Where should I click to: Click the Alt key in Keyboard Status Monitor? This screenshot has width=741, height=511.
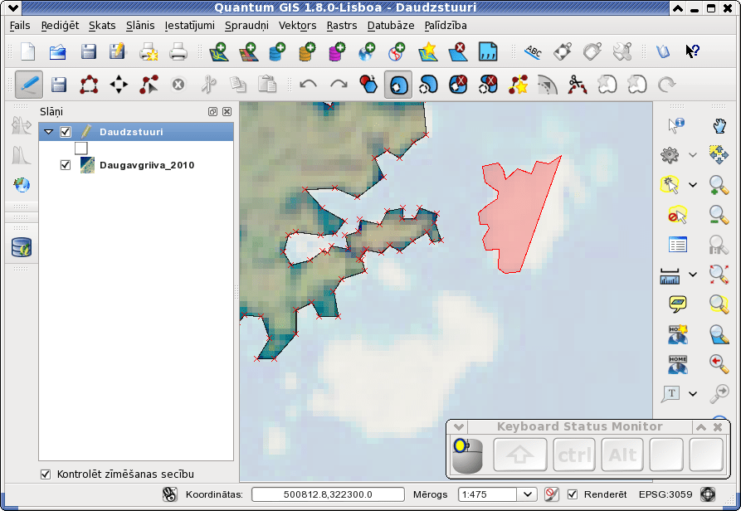[x=622, y=455]
